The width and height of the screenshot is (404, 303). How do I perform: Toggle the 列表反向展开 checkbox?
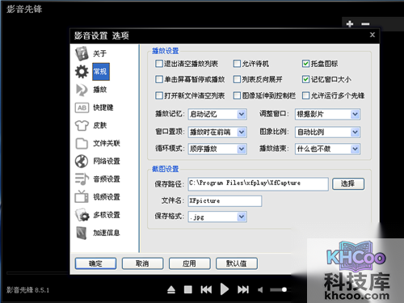coord(237,79)
